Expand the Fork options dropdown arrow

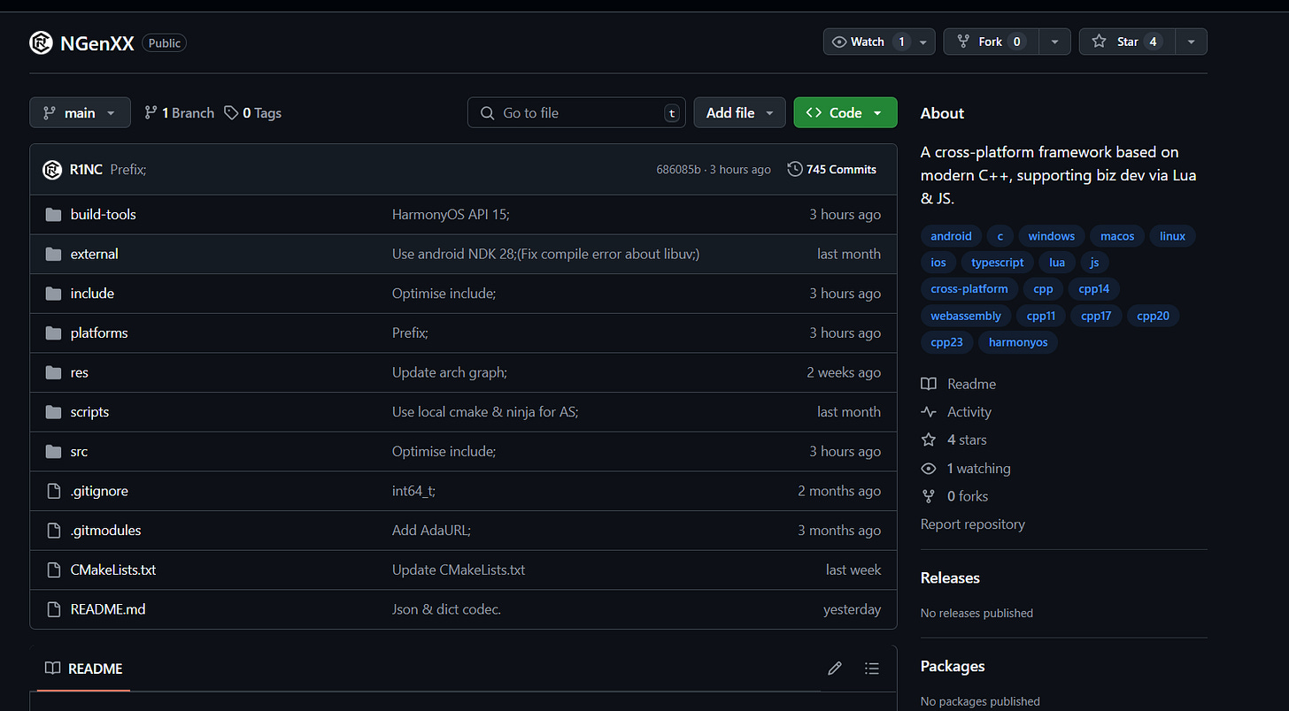(1054, 42)
